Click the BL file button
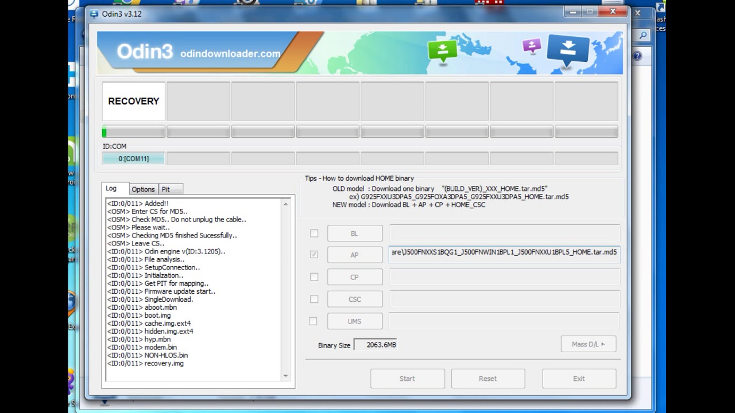735x413 pixels. 355,233
